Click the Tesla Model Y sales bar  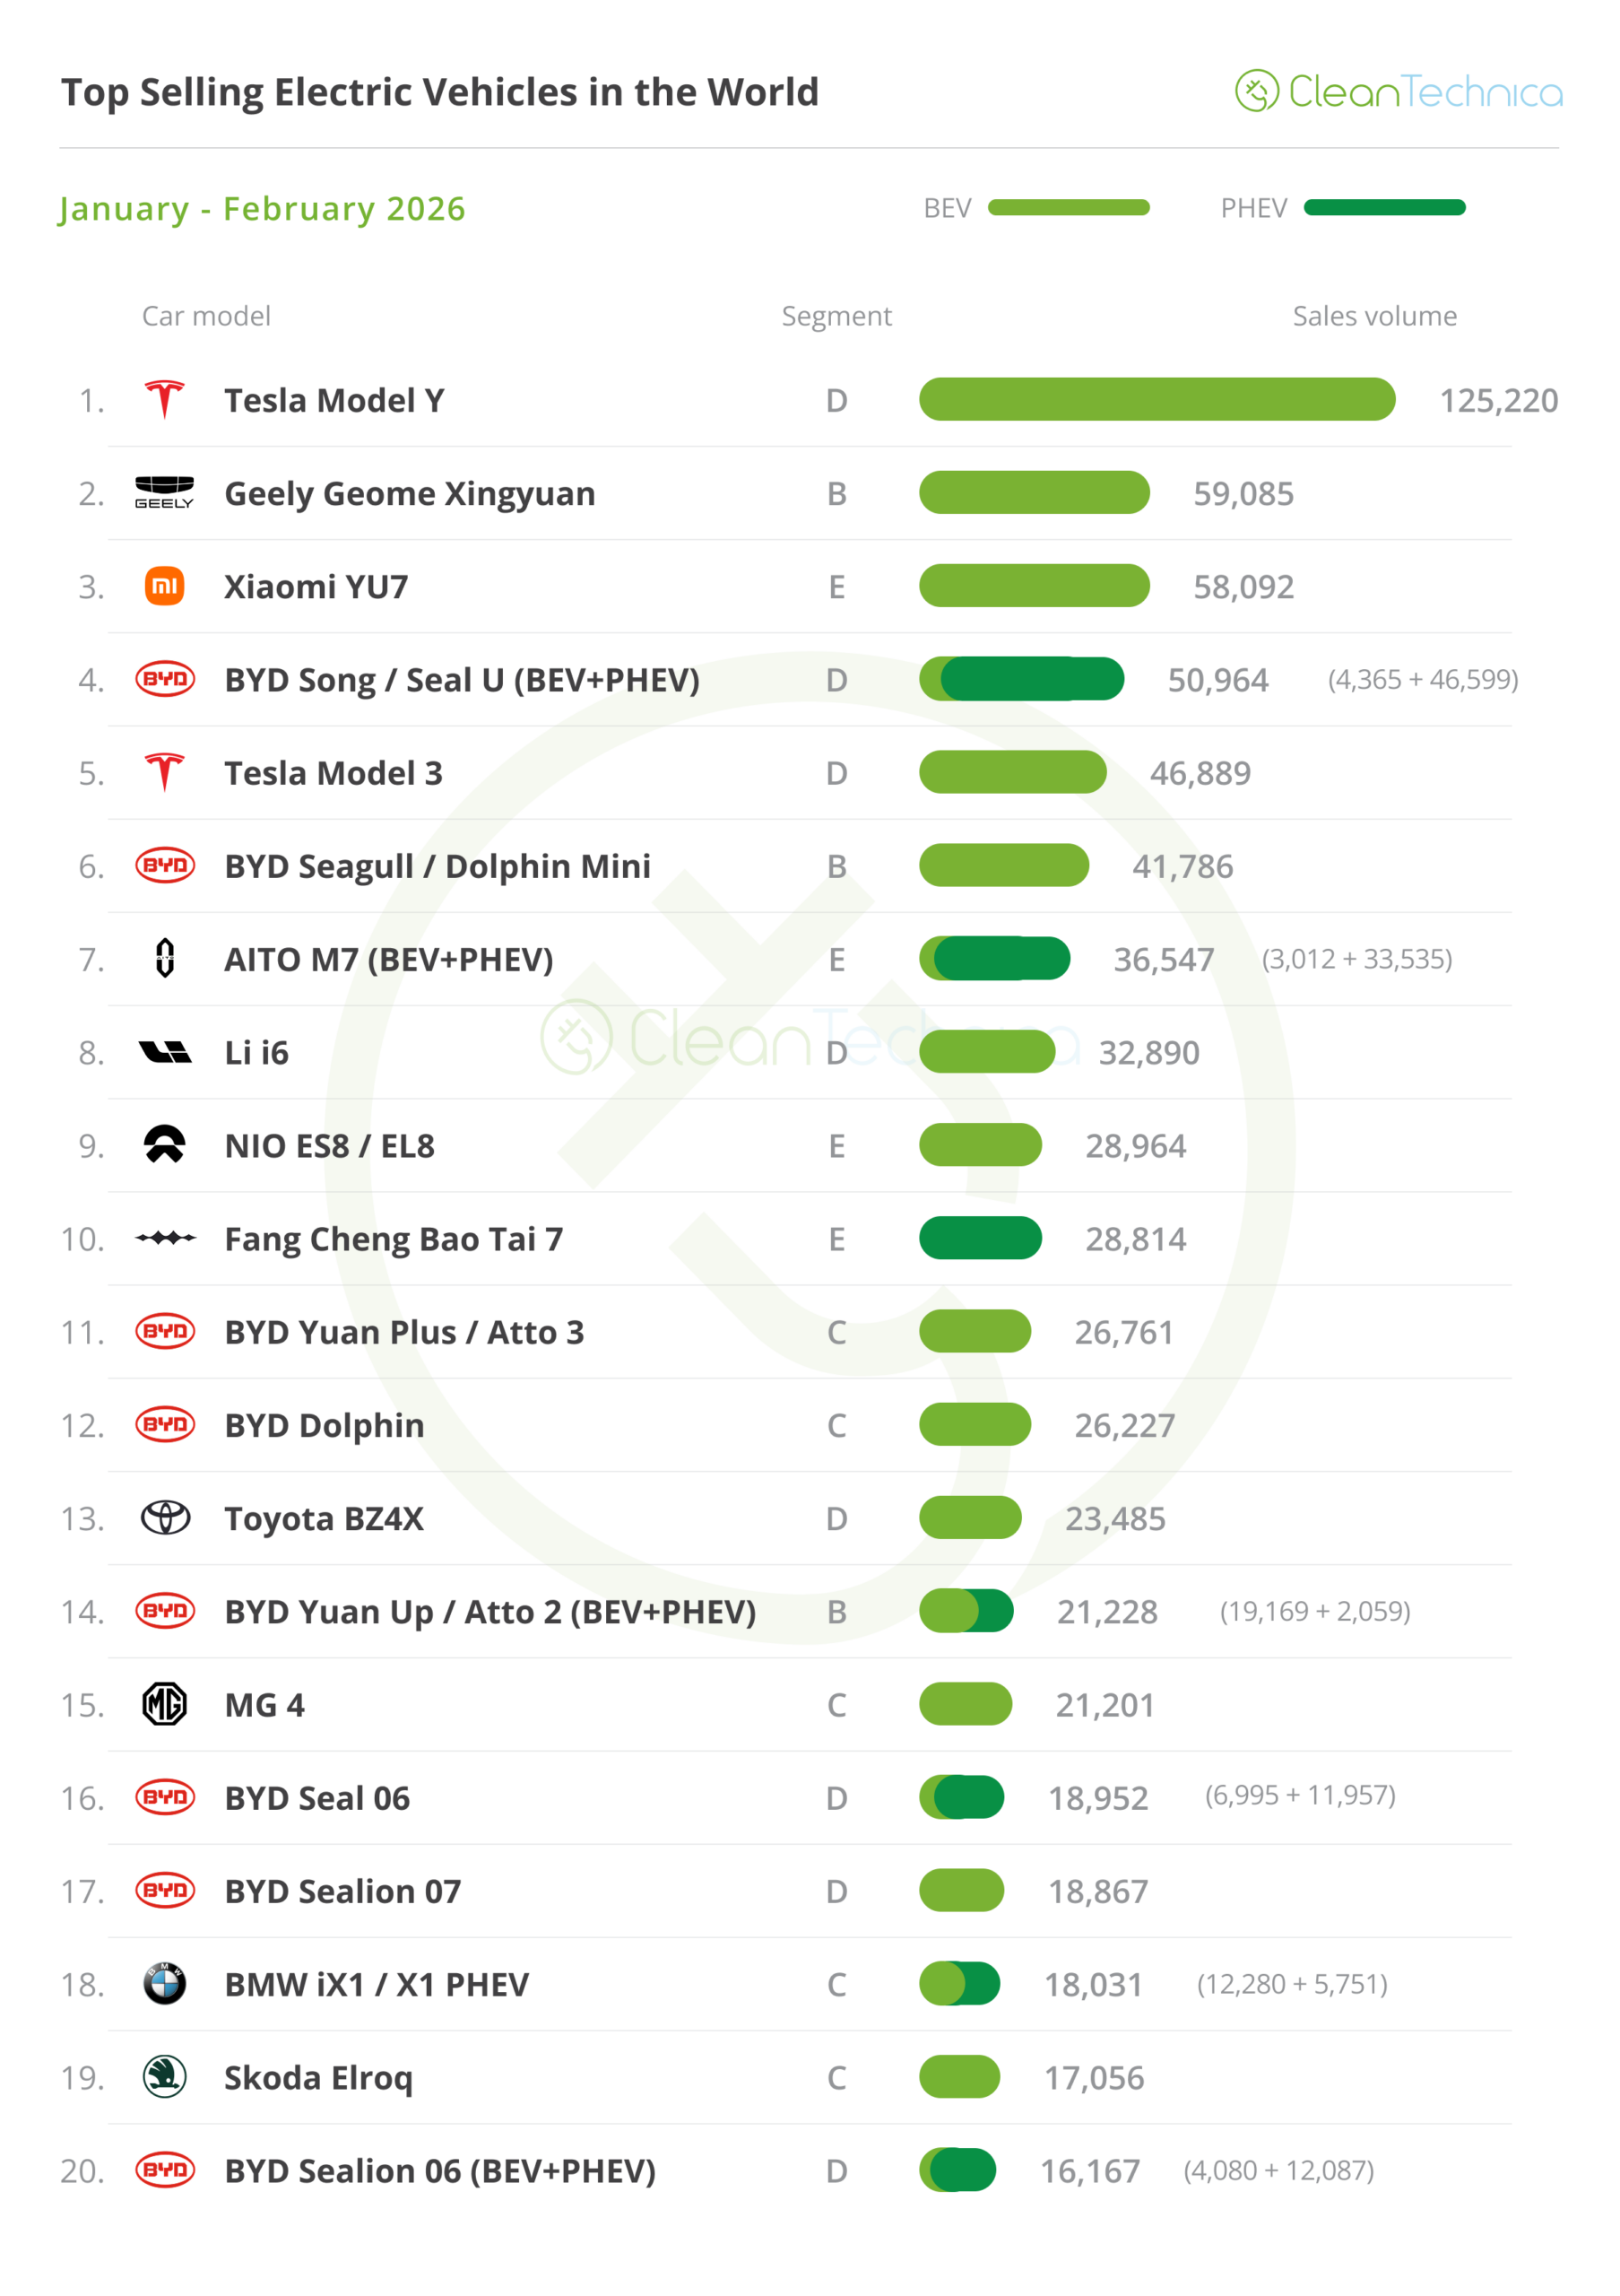[x=1157, y=400]
